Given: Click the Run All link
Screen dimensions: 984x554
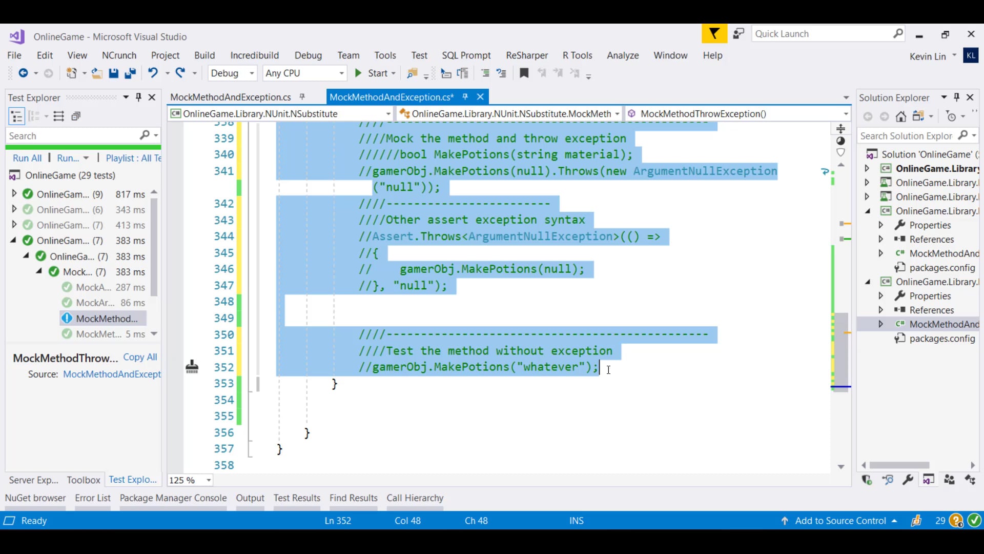Looking at the screenshot, I should pyautogui.click(x=27, y=158).
